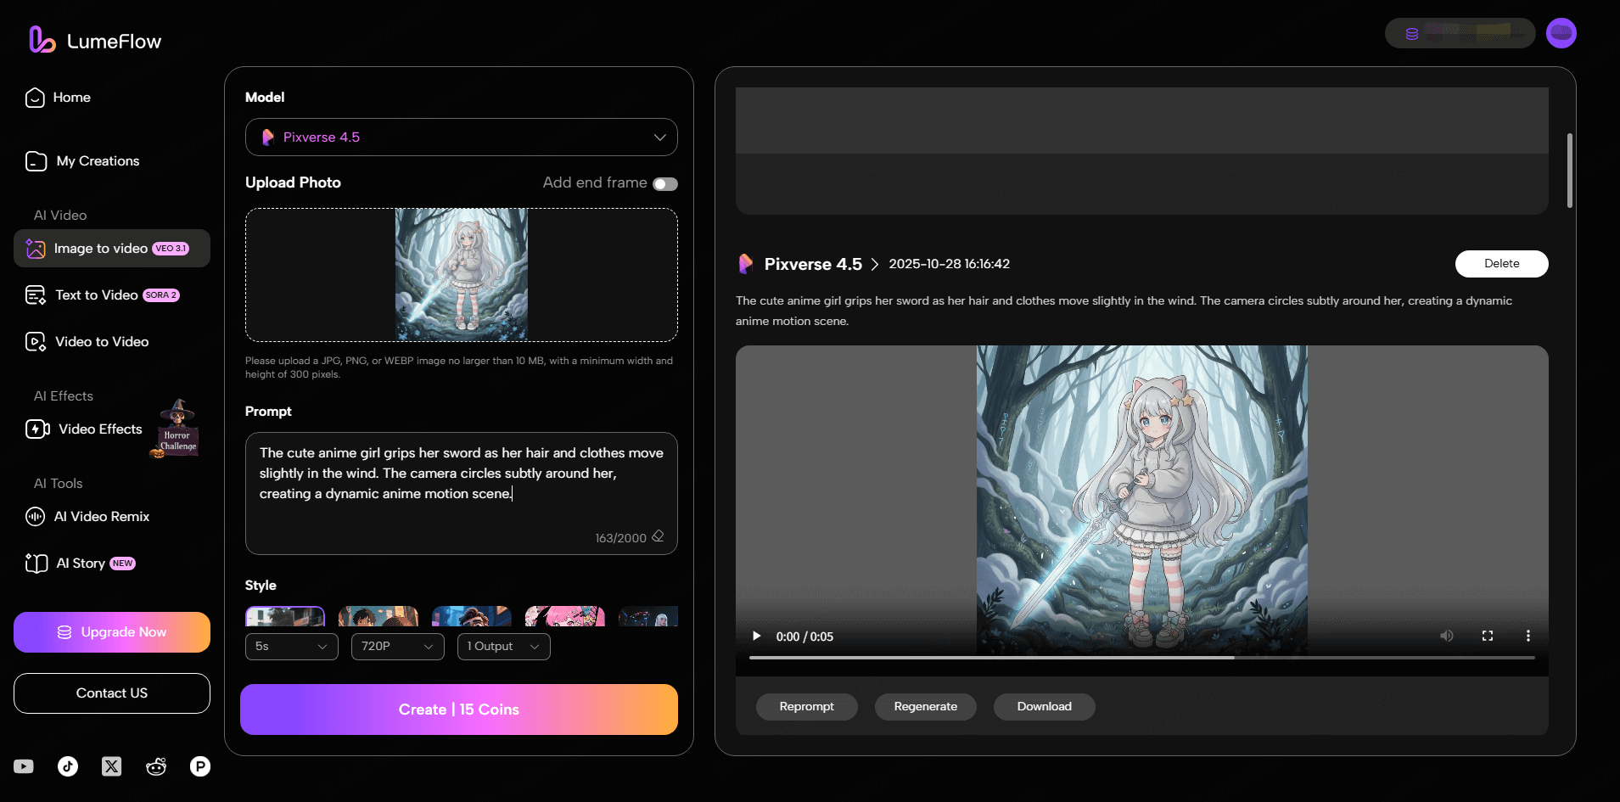Viewport: 1620px width, 802px height.
Task: Change resolution via the 720P dropdown
Action: [397, 646]
